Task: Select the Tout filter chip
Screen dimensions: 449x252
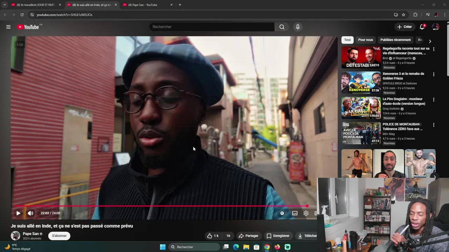Action: click(347, 40)
